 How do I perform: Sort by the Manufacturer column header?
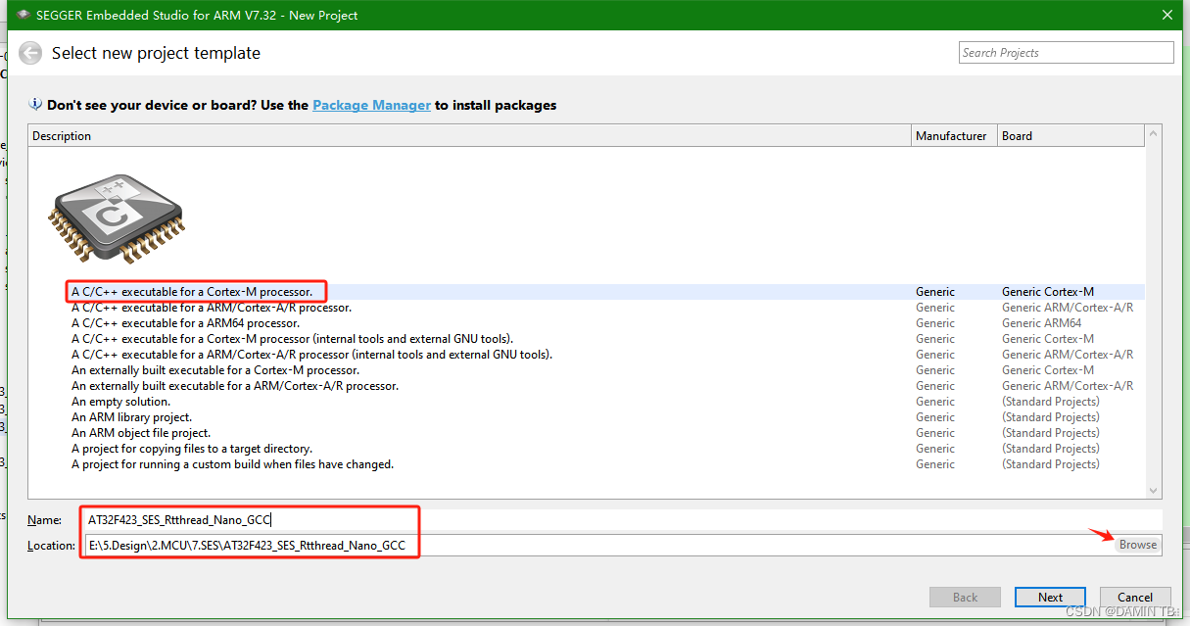coord(953,136)
